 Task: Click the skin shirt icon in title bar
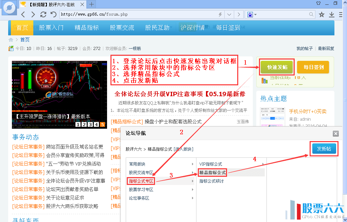point(318,3)
